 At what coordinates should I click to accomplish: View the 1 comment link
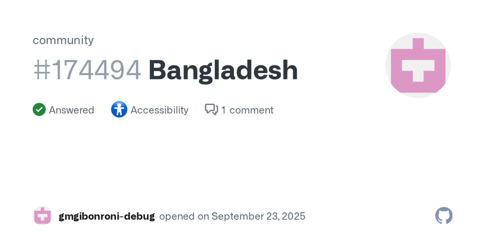[239, 110]
